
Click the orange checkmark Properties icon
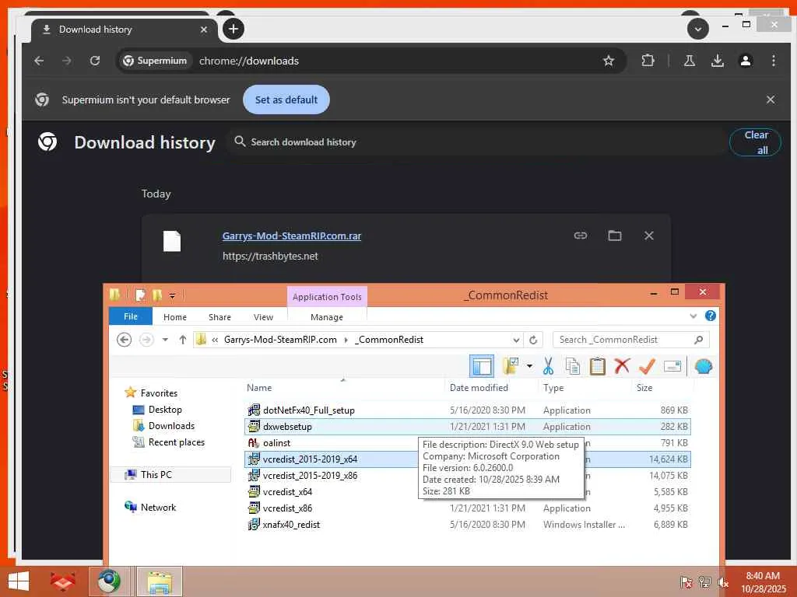point(647,366)
